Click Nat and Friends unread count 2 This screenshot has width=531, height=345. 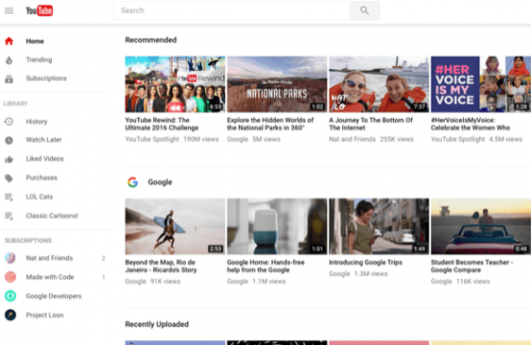[x=104, y=259]
